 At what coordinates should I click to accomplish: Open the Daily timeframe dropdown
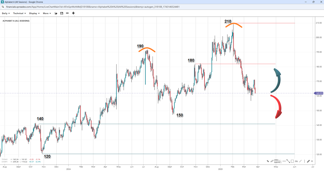[5, 13]
